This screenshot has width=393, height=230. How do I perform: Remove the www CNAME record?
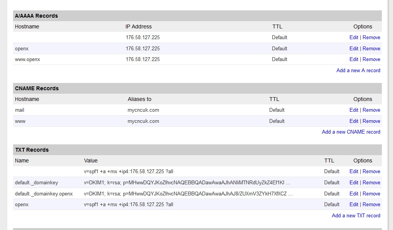[x=371, y=121]
